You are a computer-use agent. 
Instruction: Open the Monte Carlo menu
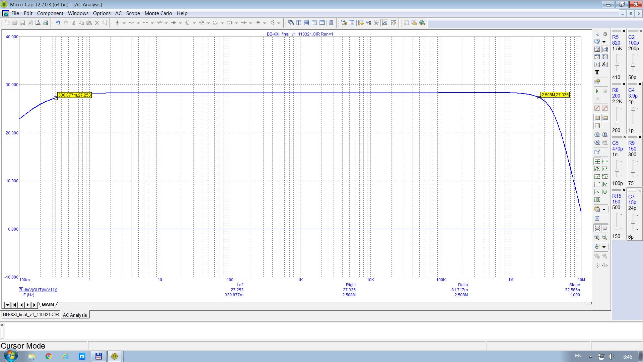point(158,13)
